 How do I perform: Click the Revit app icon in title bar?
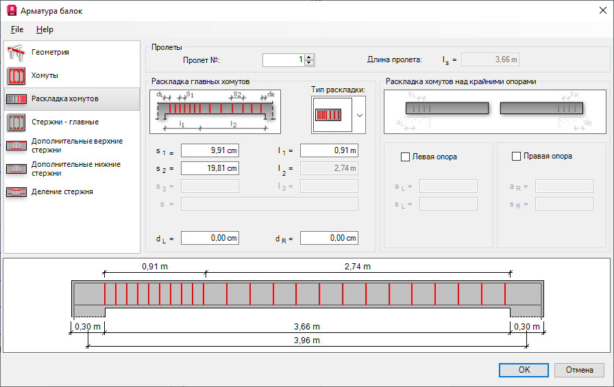(x=12, y=10)
